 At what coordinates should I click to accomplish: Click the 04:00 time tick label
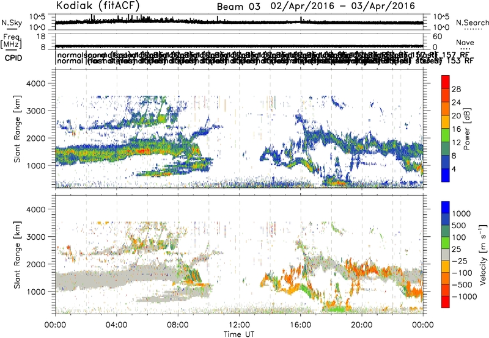[x=117, y=325]
